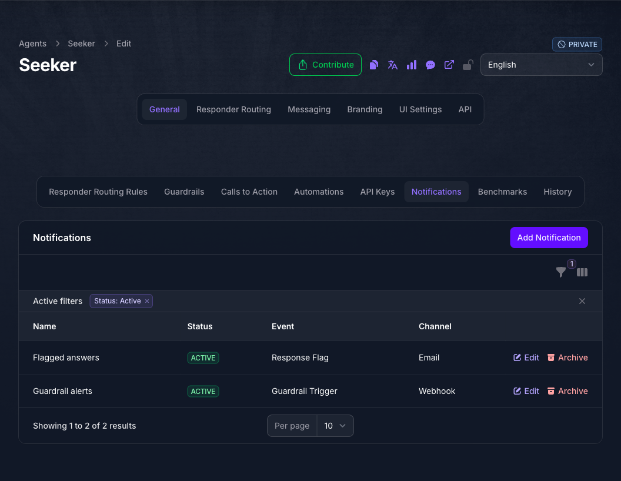The image size is (621, 481).
Task: Open the table filter funnel icon
Action: click(561, 272)
